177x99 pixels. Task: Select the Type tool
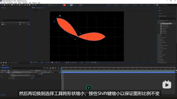click(22, 5)
